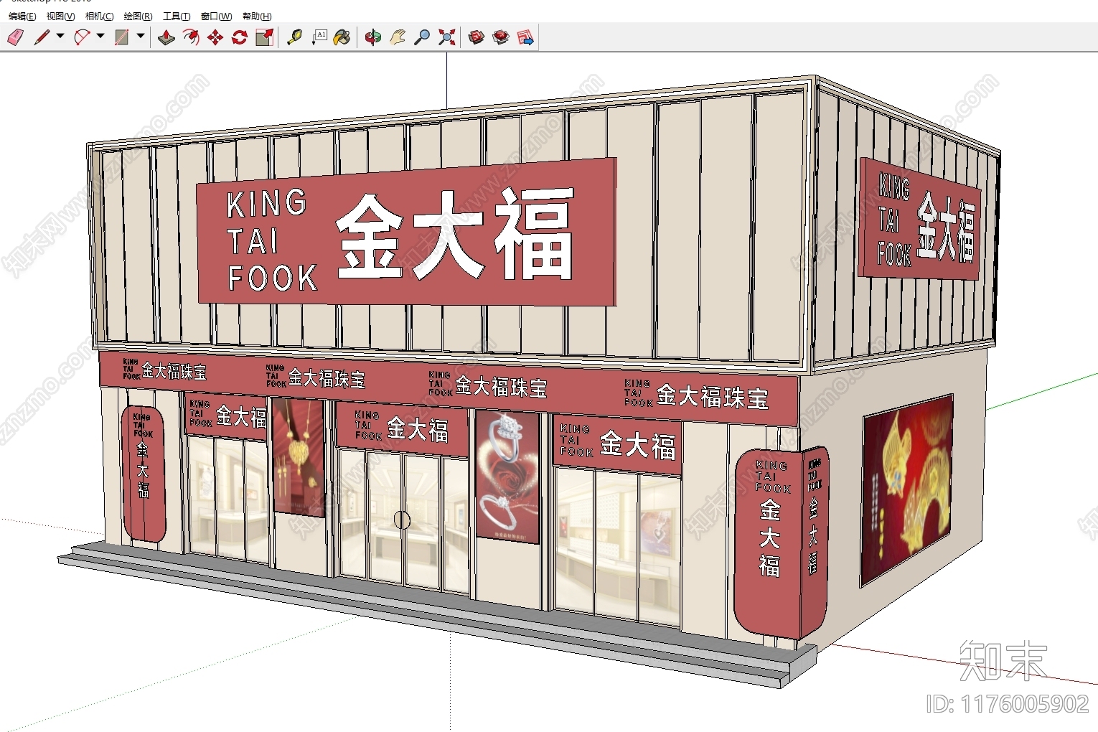The height and width of the screenshot is (732, 1098).
Task: Open the 帮助(H) menu
Action: pos(257,17)
